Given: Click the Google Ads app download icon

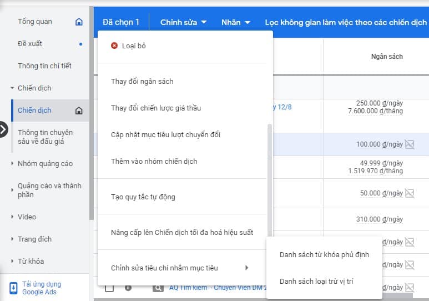Looking at the screenshot, I should click(13, 288).
